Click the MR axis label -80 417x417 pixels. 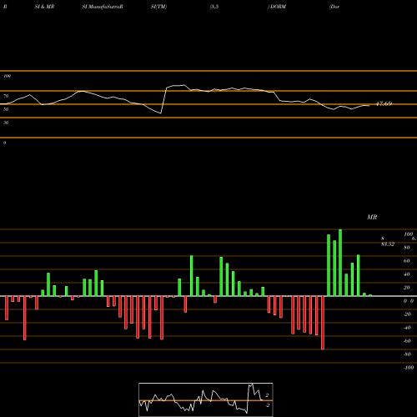tap(407, 354)
